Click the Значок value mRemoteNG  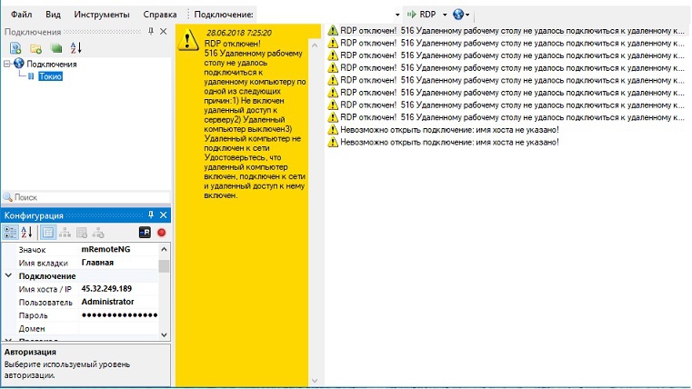[x=105, y=249]
